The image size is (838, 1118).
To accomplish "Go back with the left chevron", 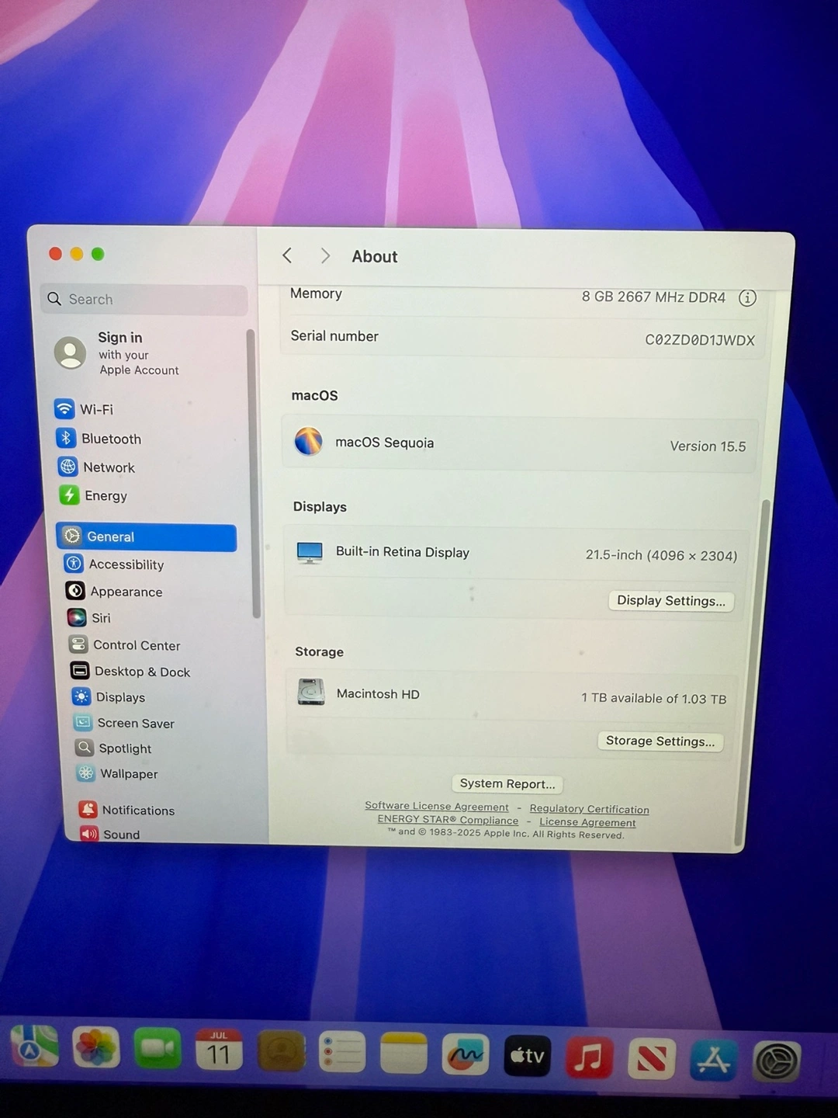I will click(287, 255).
